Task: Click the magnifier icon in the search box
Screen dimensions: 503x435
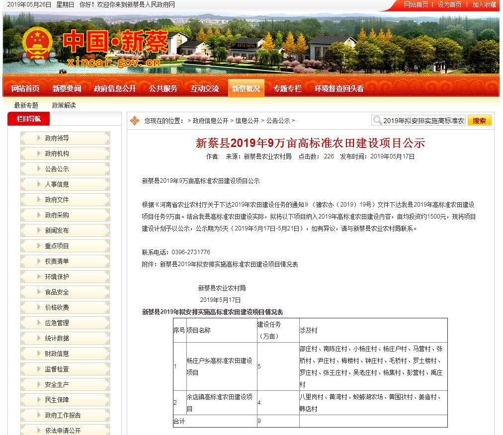Action: (378, 120)
